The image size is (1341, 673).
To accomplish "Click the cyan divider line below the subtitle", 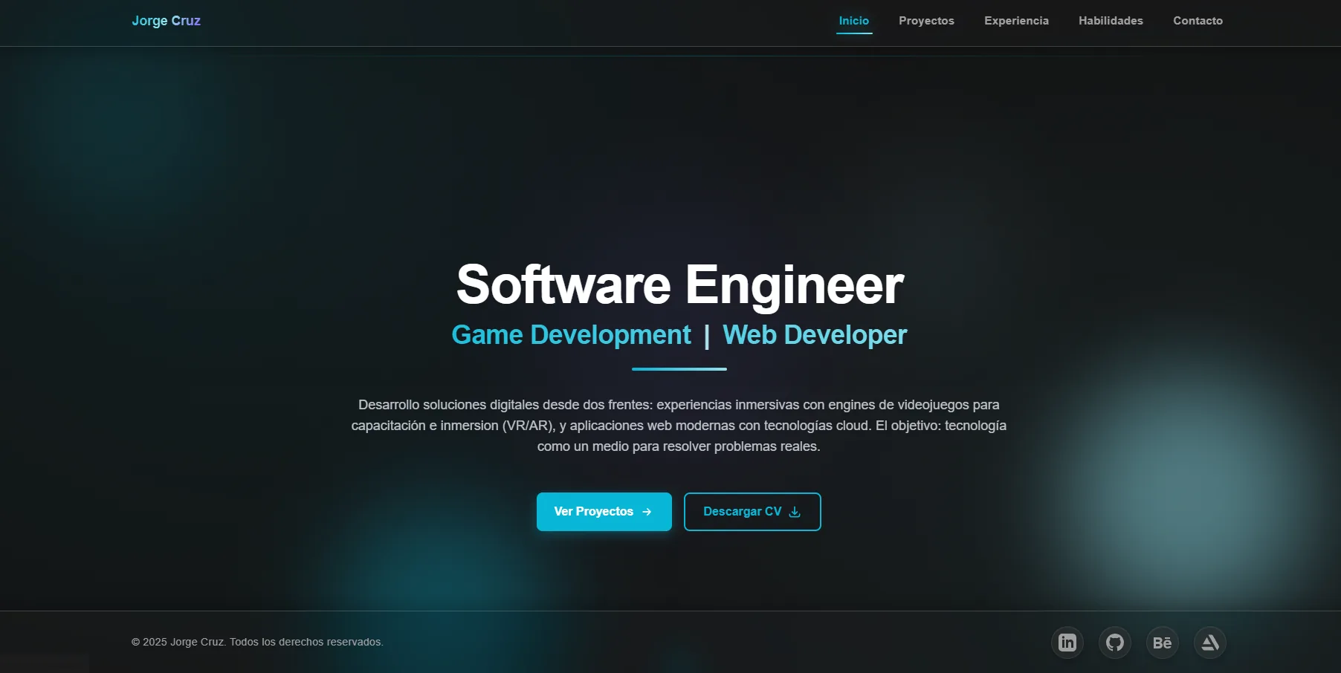I will 679,368.
